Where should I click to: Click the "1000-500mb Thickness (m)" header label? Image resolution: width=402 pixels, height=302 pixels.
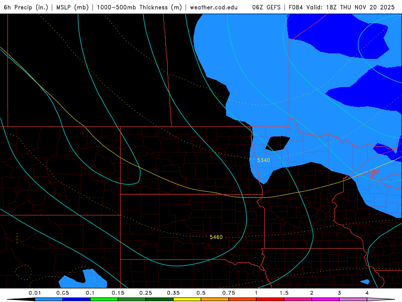(x=139, y=7)
